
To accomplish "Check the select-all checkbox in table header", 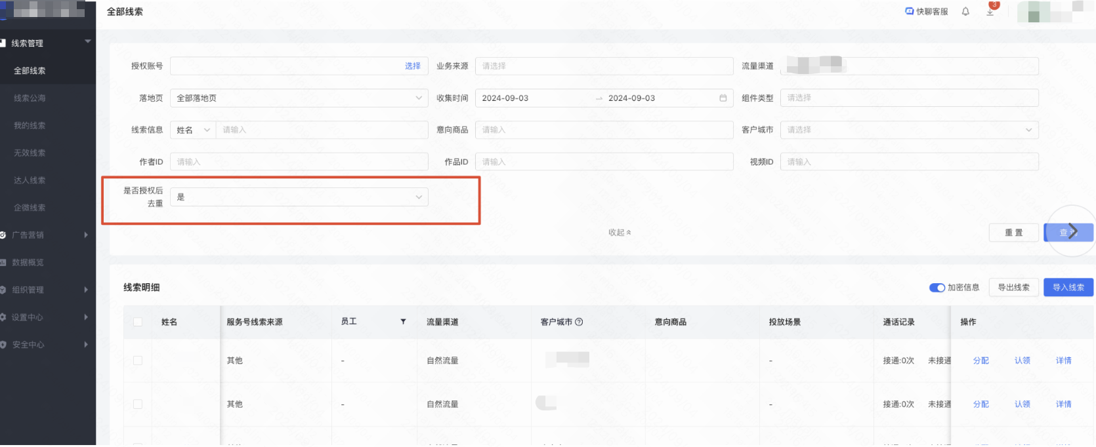I will (138, 322).
